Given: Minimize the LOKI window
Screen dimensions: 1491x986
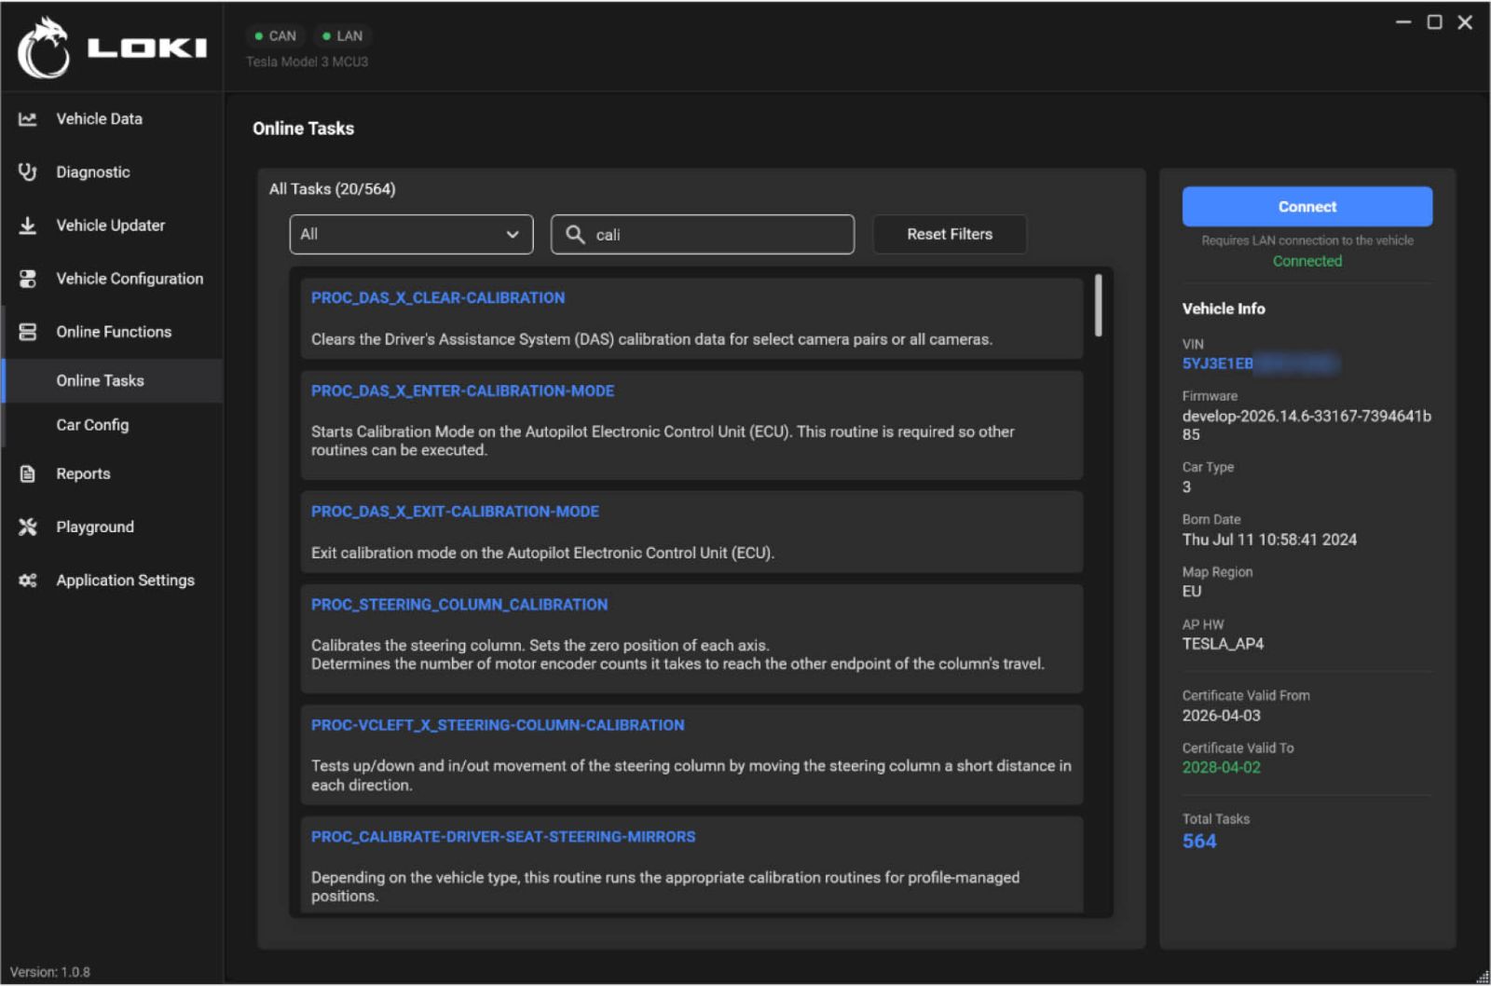Looking at the screenshot, I should [1403, 21].
